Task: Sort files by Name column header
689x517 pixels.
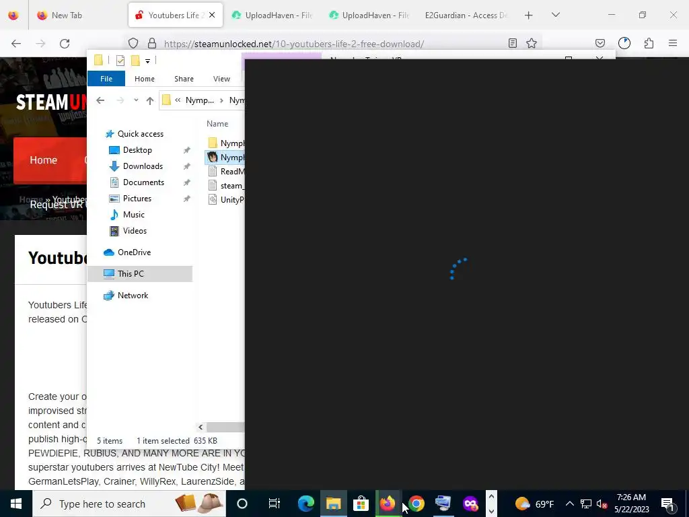Action: [x=217, y=124]
